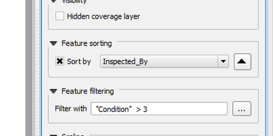Click the "Condition" > 3 filter text
Image resolution: width=273 pixels, height=136 pixels.
121,109
